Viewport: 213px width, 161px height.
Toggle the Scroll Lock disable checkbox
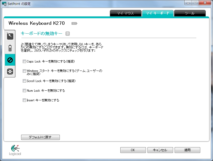tap(24, 81)
